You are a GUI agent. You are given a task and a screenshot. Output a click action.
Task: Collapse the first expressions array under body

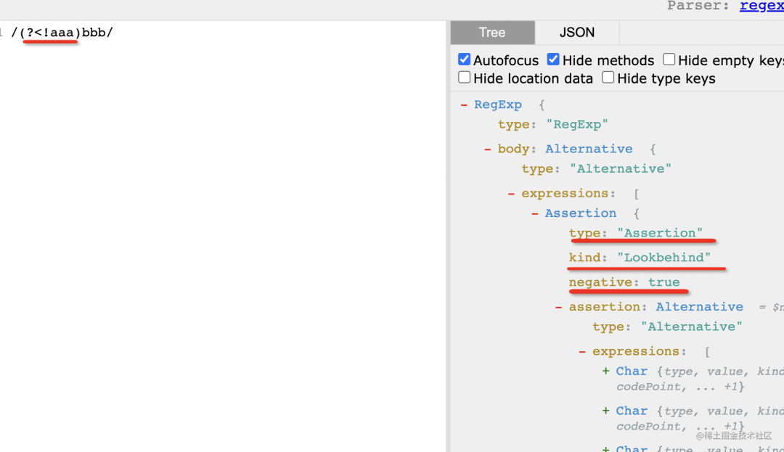[x=511, y=194]
